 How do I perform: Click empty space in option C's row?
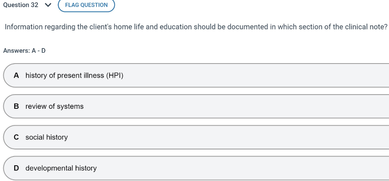249,137
